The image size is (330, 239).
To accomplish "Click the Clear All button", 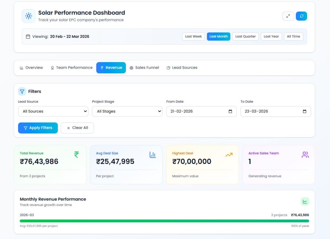I will tap(77, 128).
